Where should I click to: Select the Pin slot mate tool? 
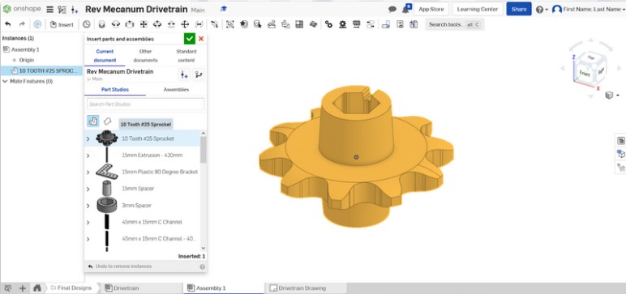[171, 24]
